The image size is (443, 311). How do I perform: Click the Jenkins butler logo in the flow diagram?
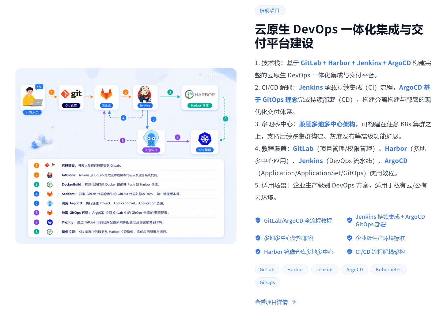coord(145,94)
